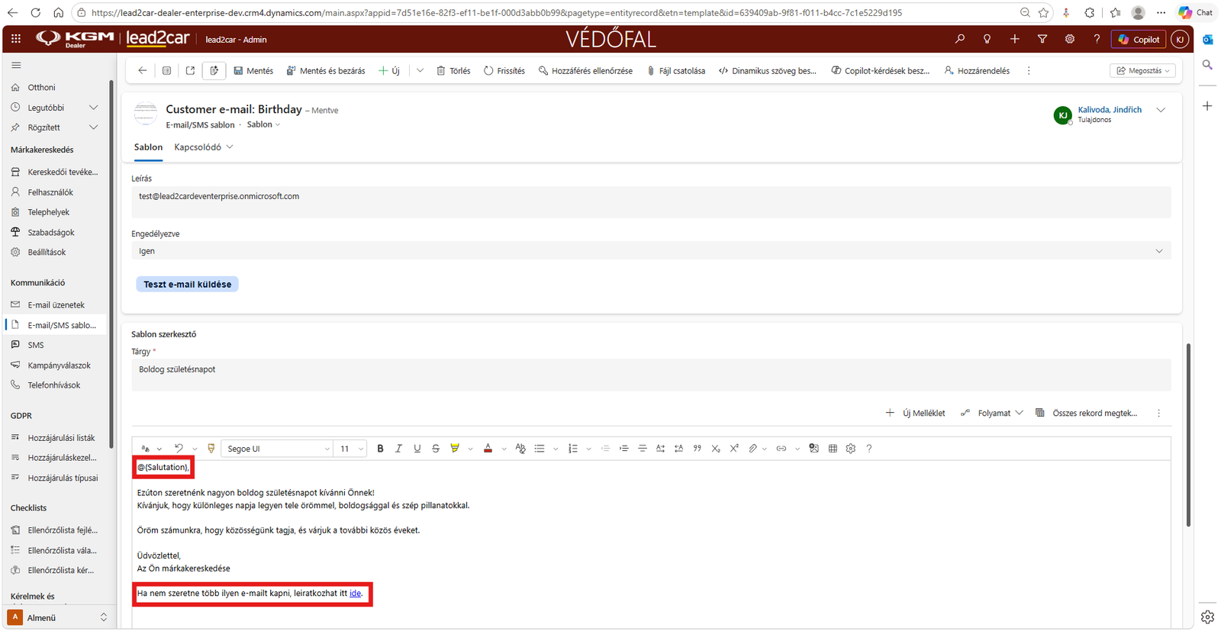The width and height of the screenshot is (1221, 631).
Task: Go back with the form's back arrow
Action: coord(143,71)
